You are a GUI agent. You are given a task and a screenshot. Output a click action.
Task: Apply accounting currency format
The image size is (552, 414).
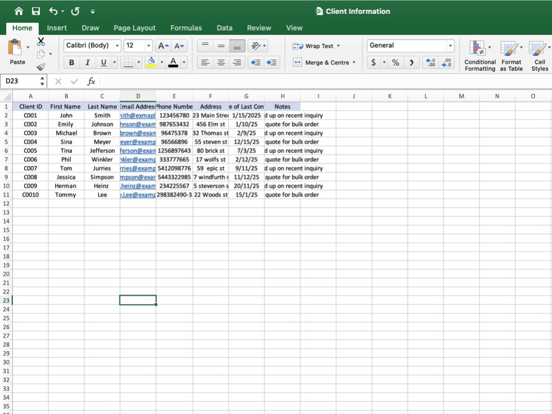tap(374, 63)
